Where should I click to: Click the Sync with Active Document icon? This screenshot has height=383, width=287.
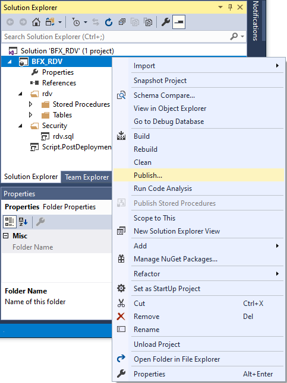[96, 22]
